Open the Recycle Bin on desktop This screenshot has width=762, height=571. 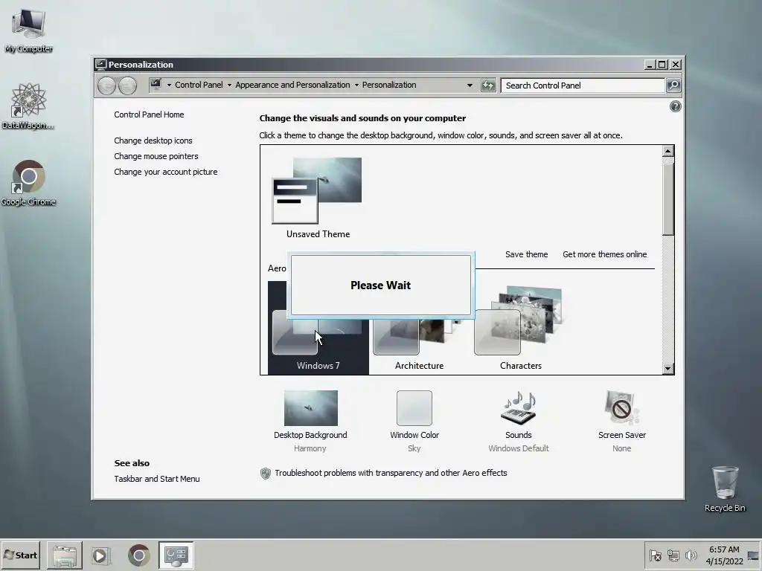click(725, 488)
